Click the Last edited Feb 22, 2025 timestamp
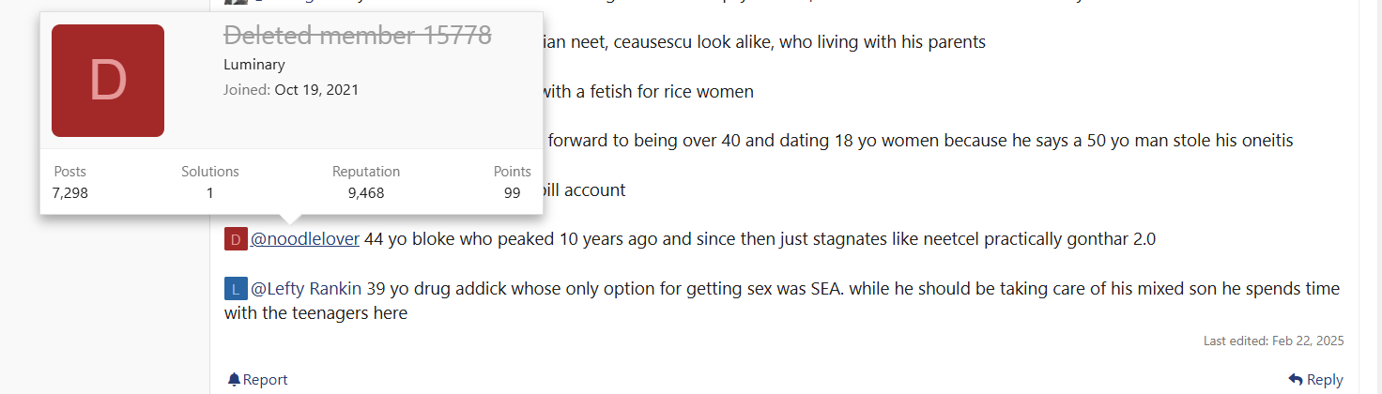 pos(1273,341)
